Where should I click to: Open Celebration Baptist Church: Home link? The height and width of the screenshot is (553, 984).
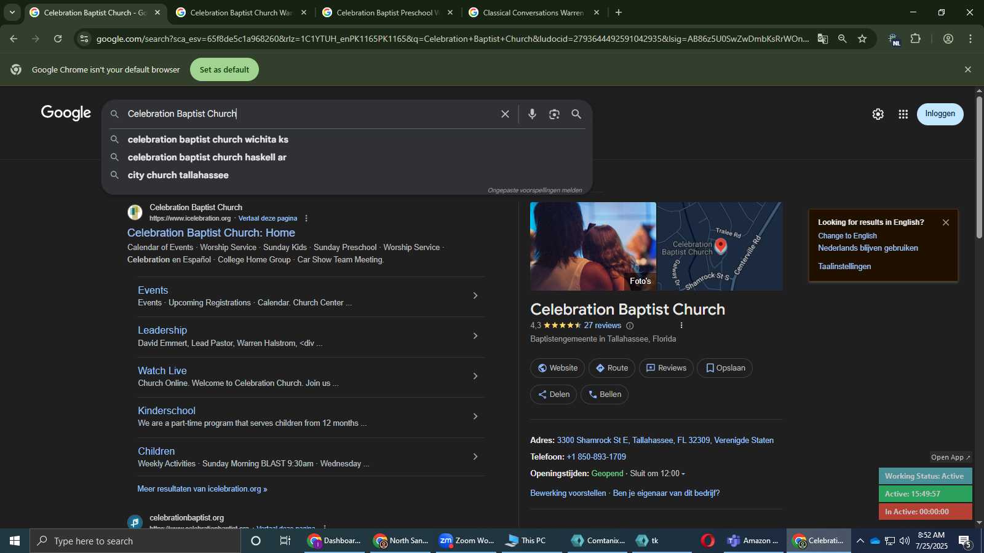[x=211, y=233]
